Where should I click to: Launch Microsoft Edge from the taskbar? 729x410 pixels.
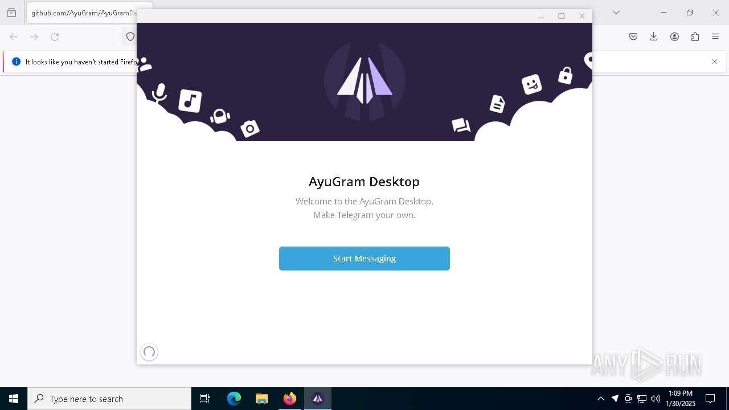[x=234, y=399]
